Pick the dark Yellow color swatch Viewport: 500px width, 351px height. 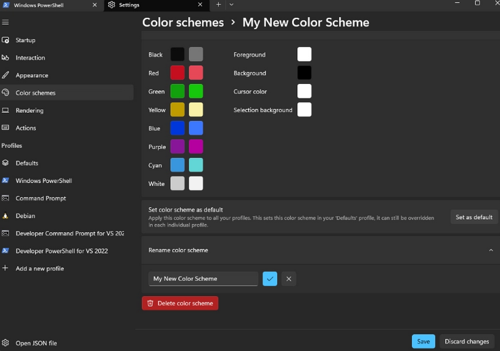178,110
